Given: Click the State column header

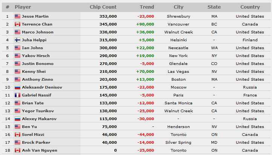Looking at the screenshot, I should pyautogui.click(x=214, y=7).
